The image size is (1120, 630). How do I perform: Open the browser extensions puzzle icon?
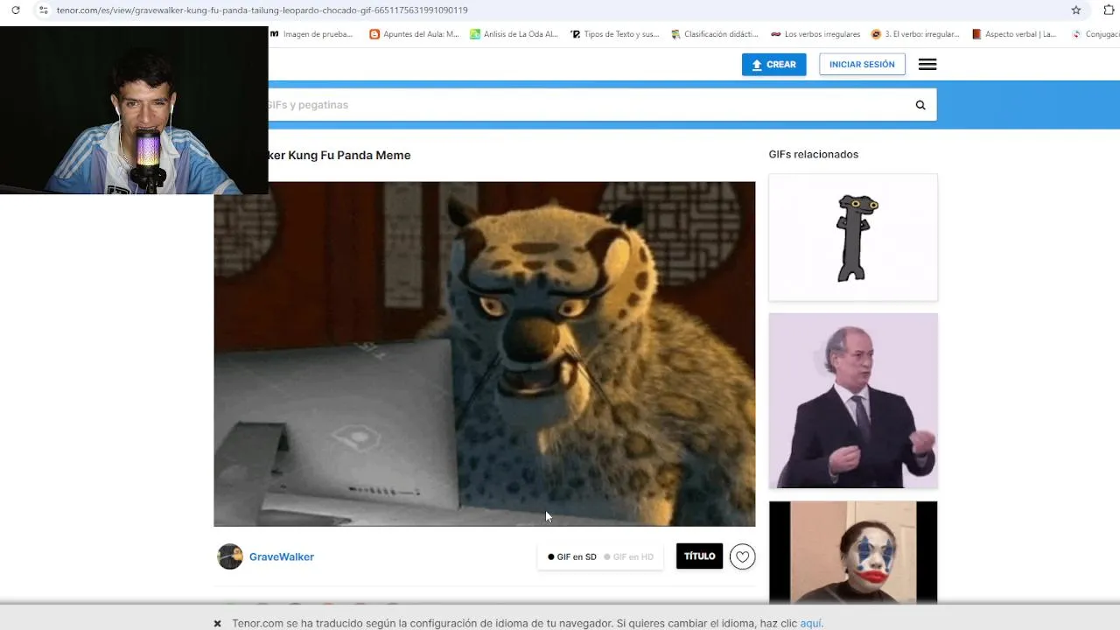tap(1109, 10)
